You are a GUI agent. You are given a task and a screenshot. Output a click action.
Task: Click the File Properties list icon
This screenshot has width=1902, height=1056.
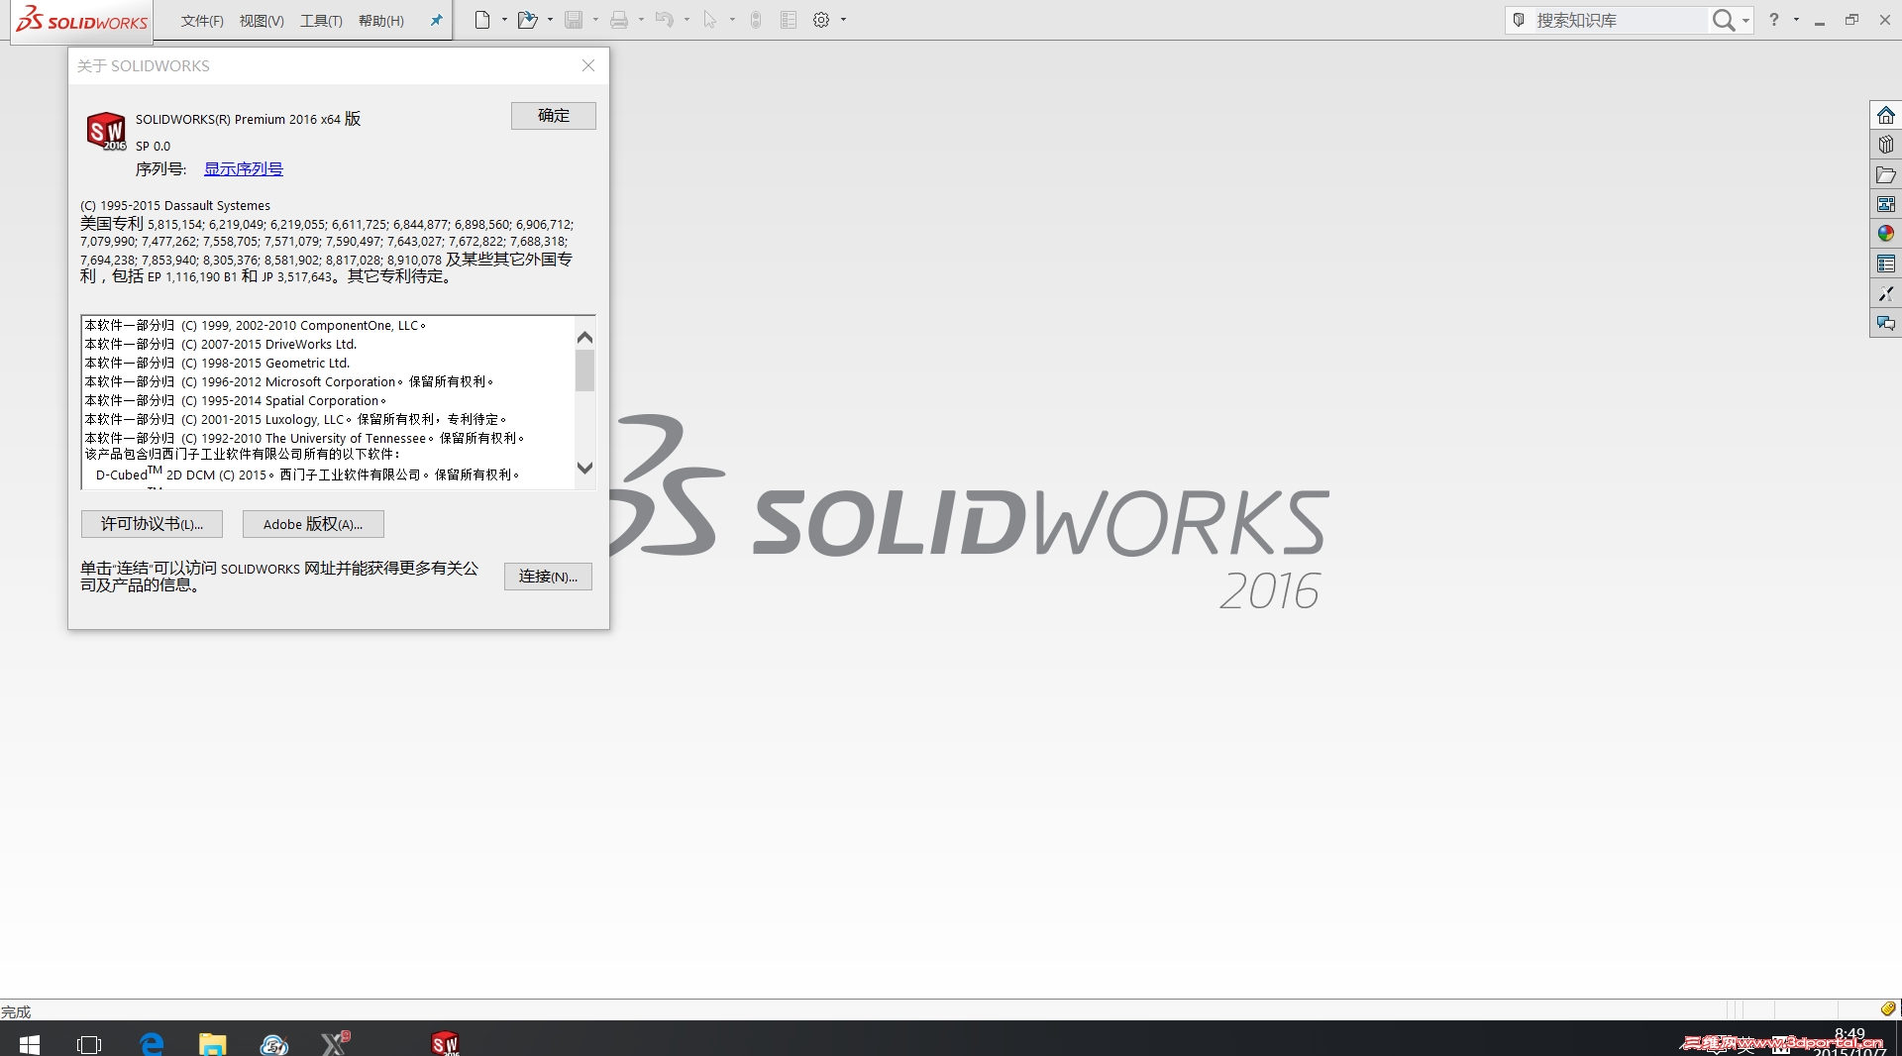coord(789,20)
